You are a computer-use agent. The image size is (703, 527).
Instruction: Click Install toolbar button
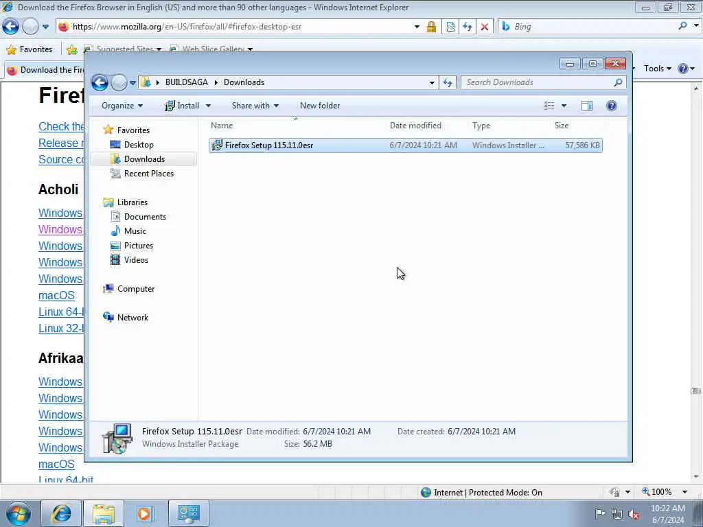click(x=182, y=106)
